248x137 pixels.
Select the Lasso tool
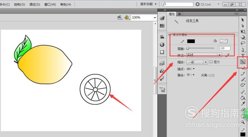243,43
